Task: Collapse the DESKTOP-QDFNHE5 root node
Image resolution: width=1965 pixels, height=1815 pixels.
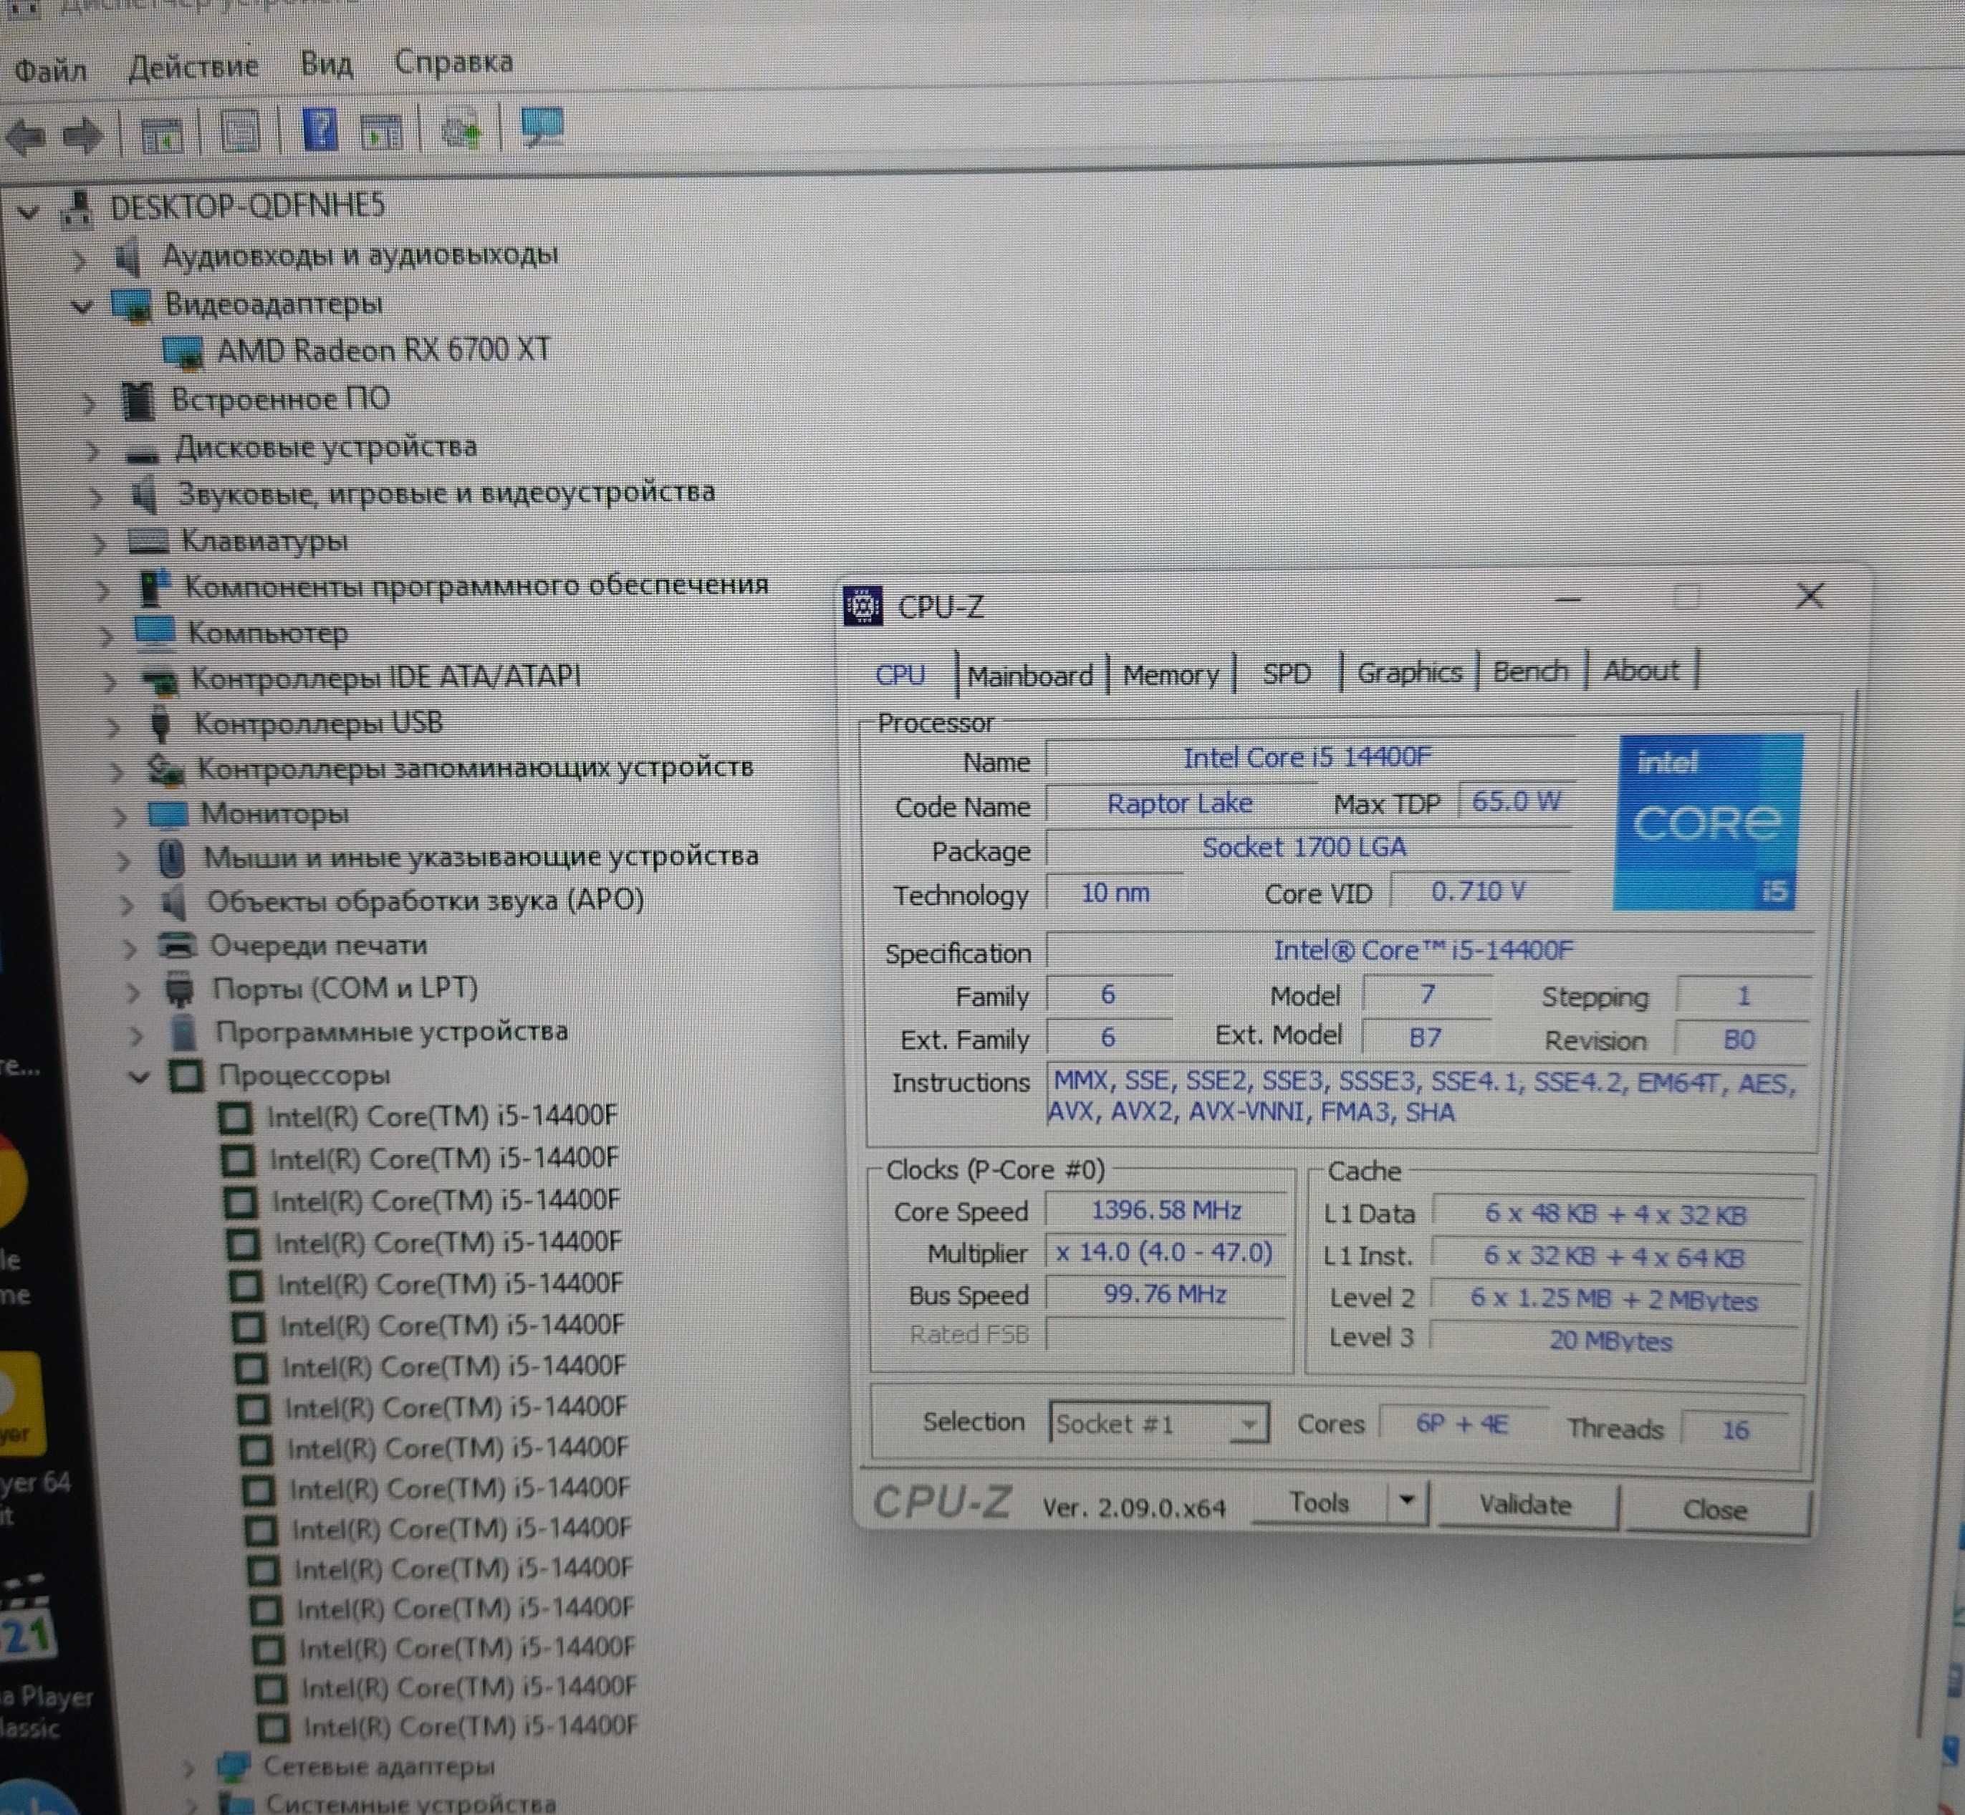Action: pos(29,212)
